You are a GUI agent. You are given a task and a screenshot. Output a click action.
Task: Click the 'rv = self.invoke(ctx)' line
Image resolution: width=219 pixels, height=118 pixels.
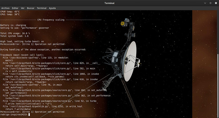coord(19,71)
